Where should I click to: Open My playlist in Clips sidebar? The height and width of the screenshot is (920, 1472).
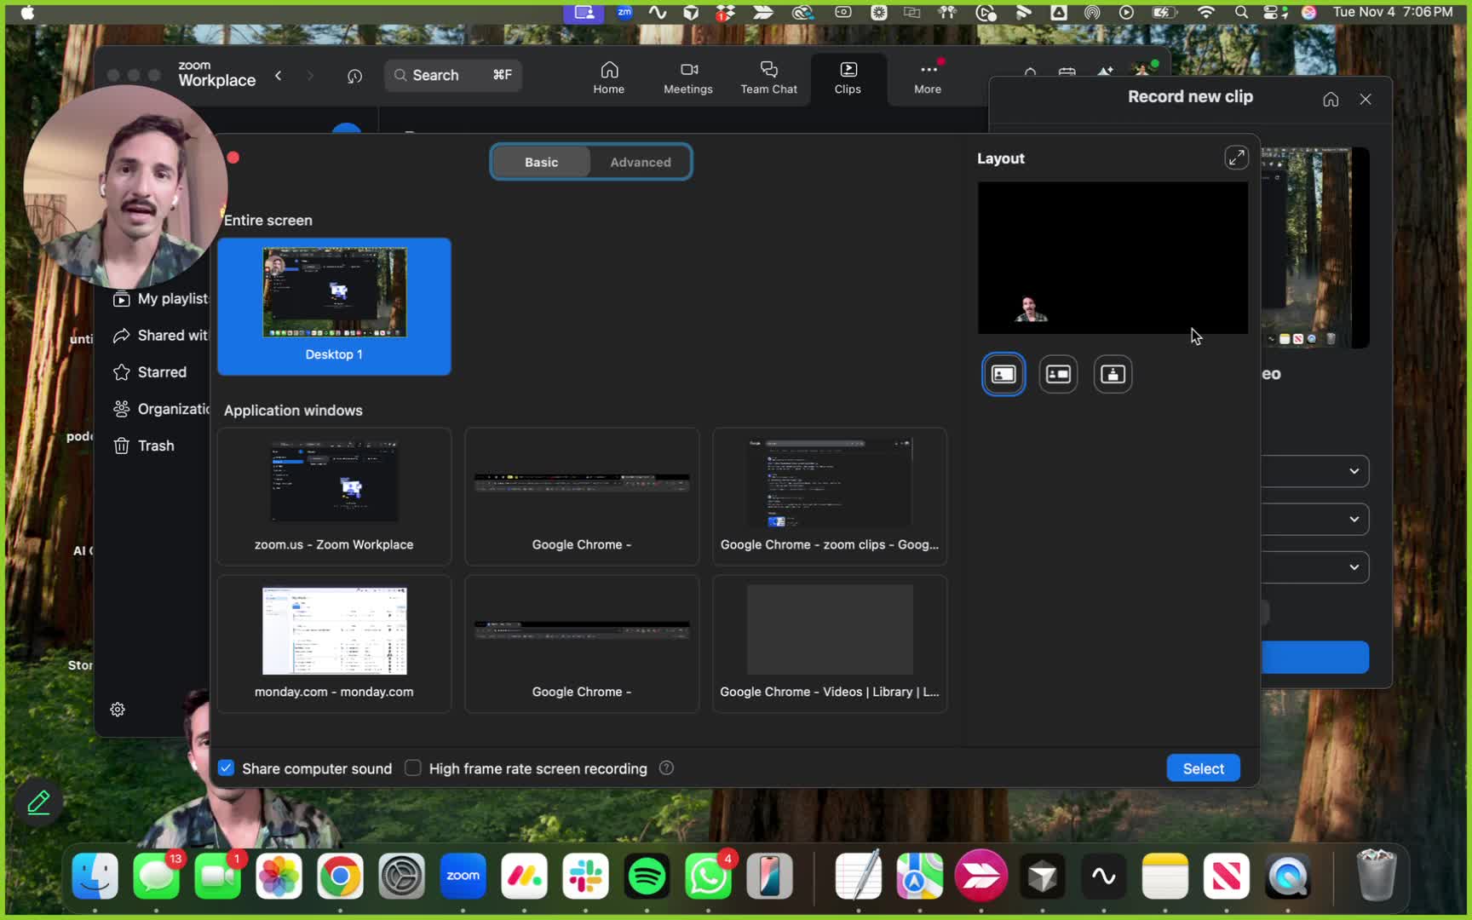click(x=161, y=299)
